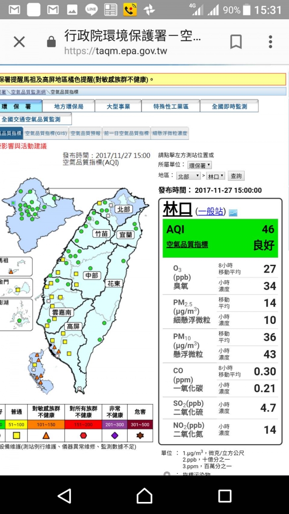Open 細懸浮微粒濃度 sub-tab
The width and height of the screenshot is (289, 514).
coord(170,133)
